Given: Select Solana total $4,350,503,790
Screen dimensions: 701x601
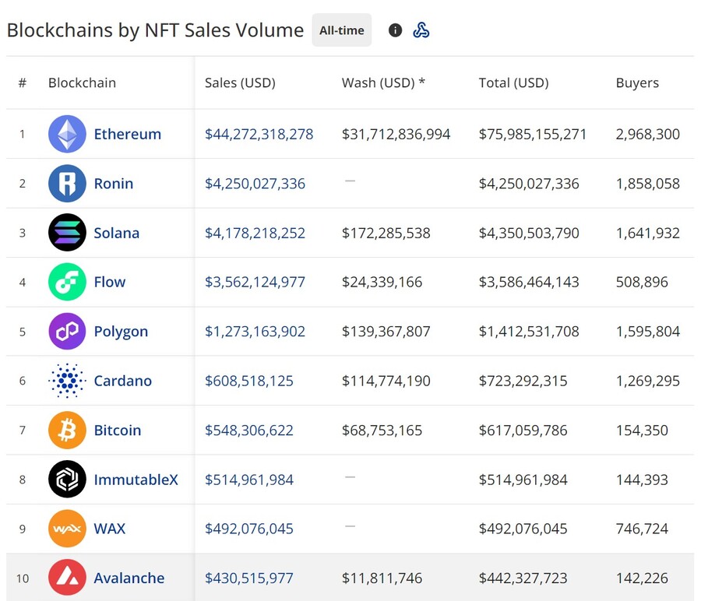Looking at the screenshot, I should point(529,233).
